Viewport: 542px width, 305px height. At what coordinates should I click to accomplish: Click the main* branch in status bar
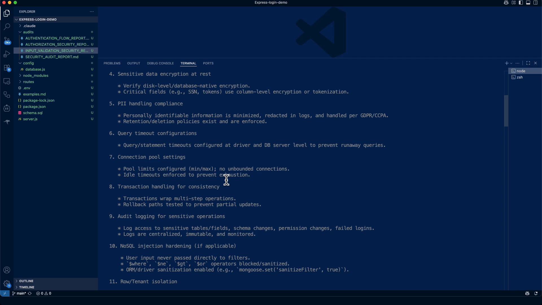tap(19, 293)
